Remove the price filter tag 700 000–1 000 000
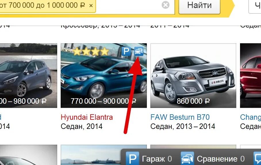Viewport: 261px width, 165px height. pos(91,6)
